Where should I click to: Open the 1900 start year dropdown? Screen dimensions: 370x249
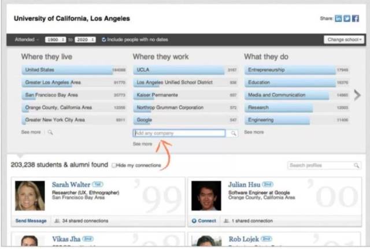click(55, 40)
